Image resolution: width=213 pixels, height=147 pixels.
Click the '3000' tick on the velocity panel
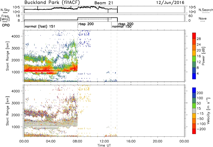click(16, 103)
